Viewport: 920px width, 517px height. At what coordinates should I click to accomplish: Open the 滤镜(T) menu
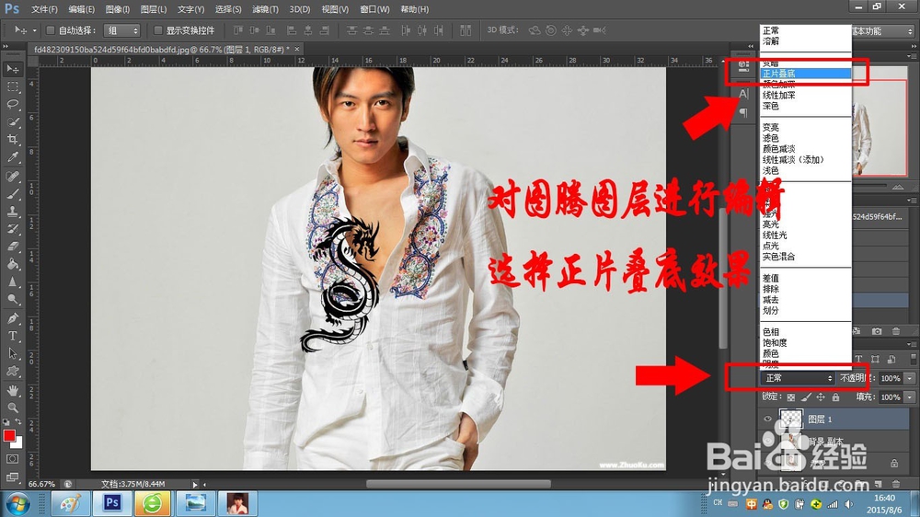point(265,9)
